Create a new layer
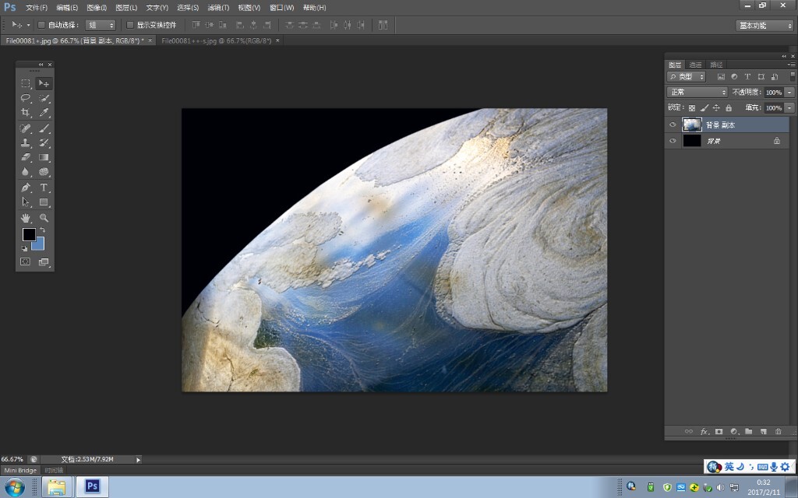The height and width of the screenshot is (498, 798). pos(764,431)
